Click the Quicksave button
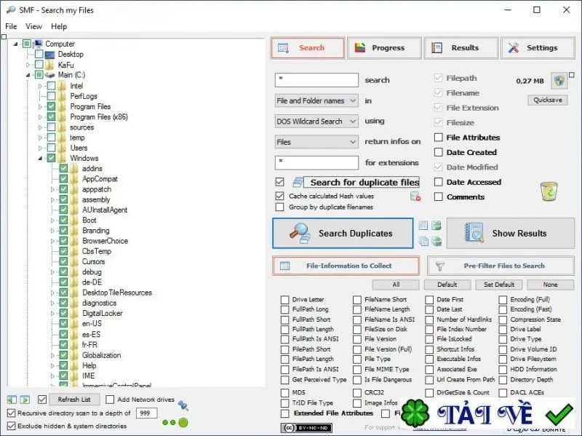Image resolution: width=582 pixels, height=436 pixels. tap(548, 100)
